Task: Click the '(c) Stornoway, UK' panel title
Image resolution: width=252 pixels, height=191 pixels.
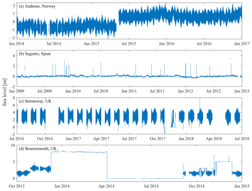Action: (35, 101)
